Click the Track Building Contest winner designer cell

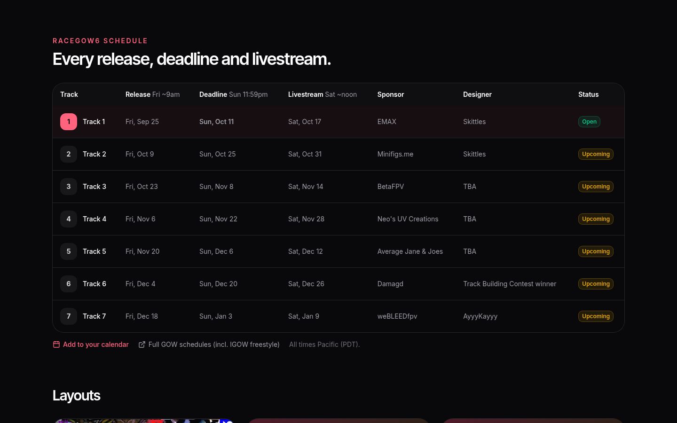(x=510, y=284)
